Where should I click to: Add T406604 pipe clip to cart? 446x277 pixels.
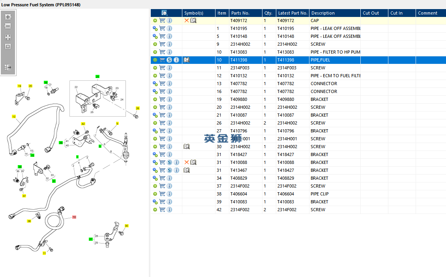(x=162, y=194)
